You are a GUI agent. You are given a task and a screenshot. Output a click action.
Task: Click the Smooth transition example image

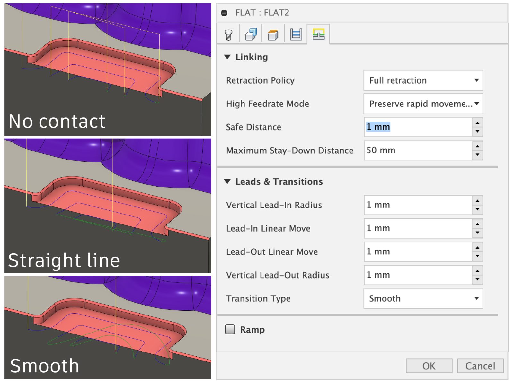108,327
